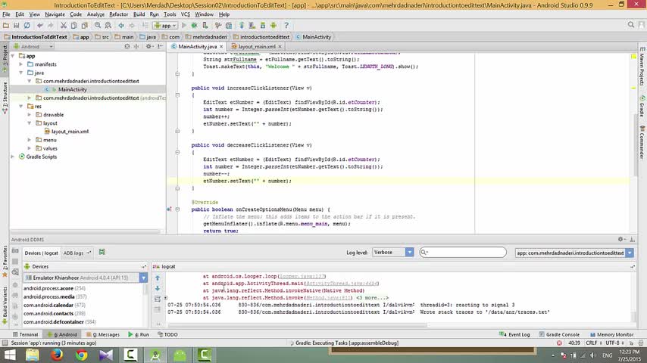This screenshot has height=363, width=647.
Task: Open the Run tool window
Action: pos(139,334)
